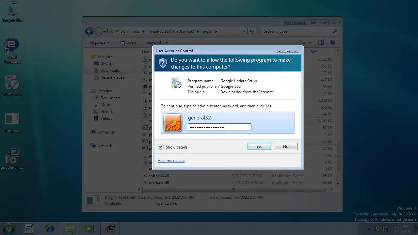Open Windows Media Player from taskbar
This screenshot has height=235, width=418.
point(89,228)
